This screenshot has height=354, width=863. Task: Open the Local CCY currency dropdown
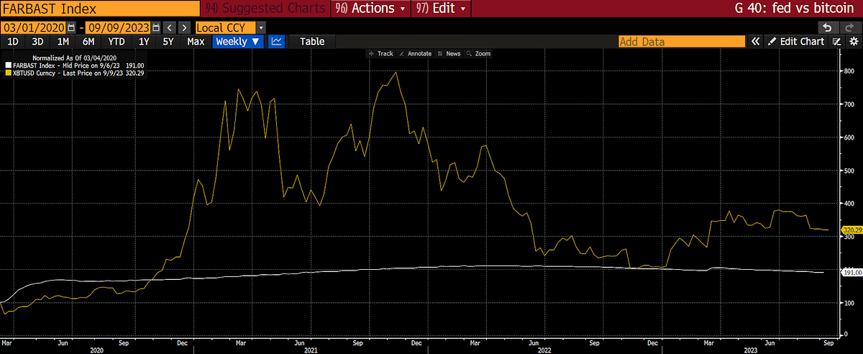pos(230,27)
